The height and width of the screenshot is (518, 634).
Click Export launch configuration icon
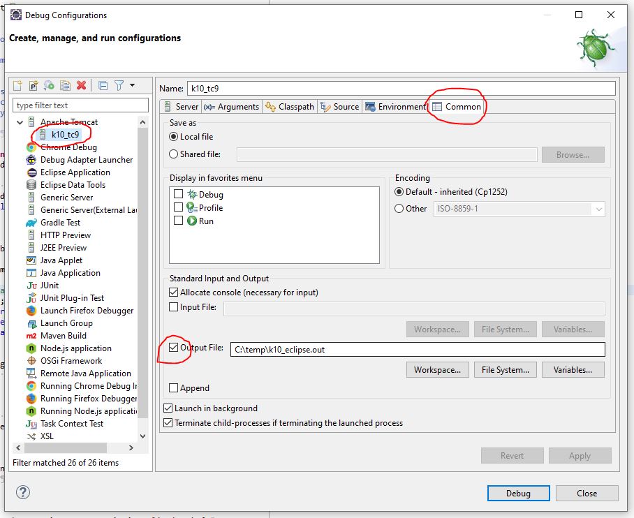pos(50,85)
